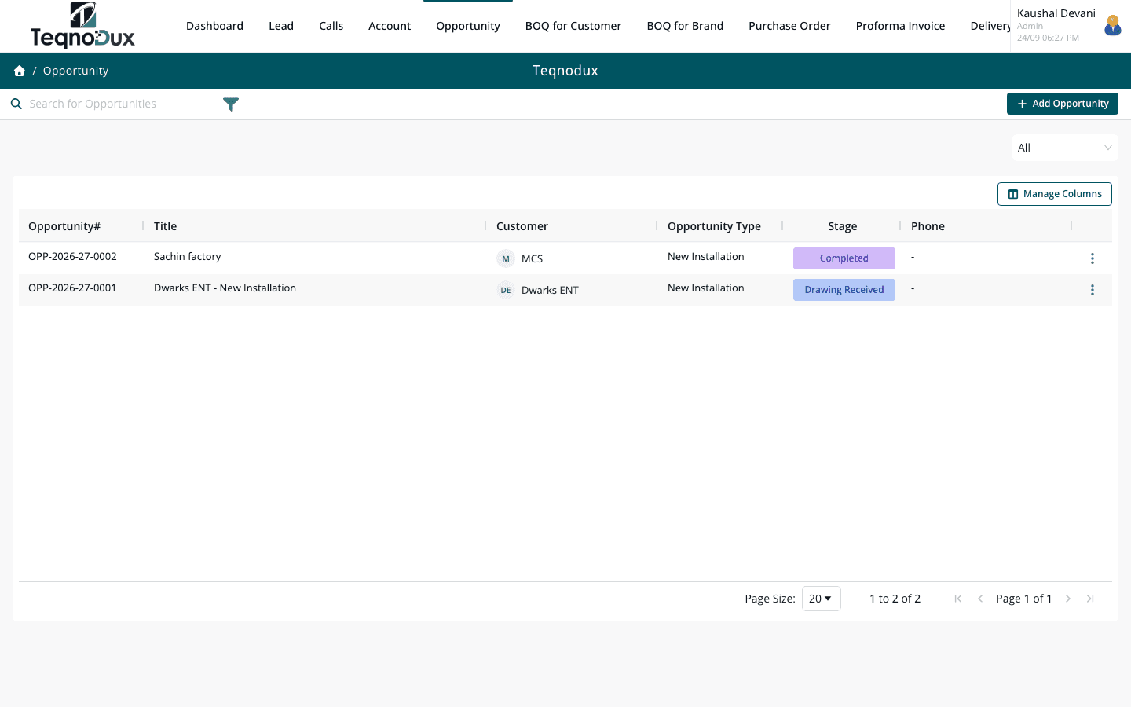1131x707 pixels.
Task: Click the Page 1 of 1 label
Action: [x=1023, y=599]
